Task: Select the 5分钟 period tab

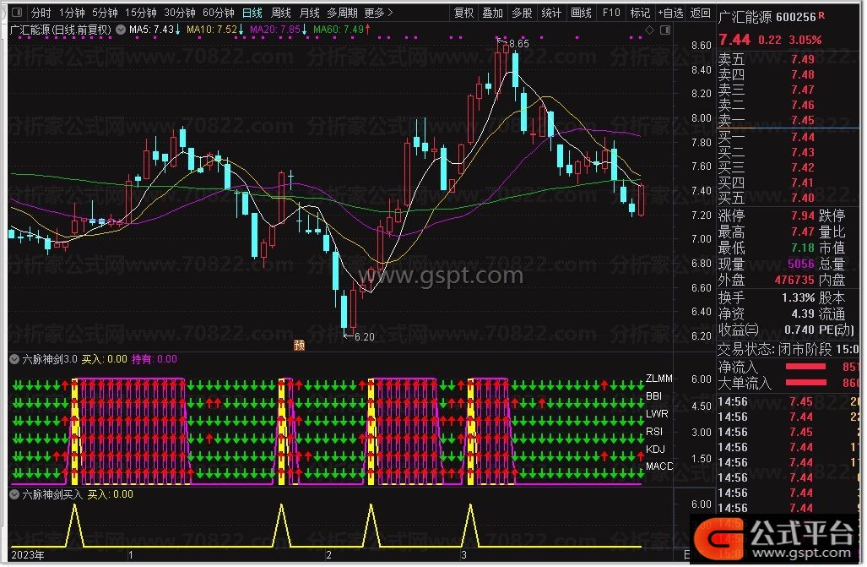Action: coord(105,12)
